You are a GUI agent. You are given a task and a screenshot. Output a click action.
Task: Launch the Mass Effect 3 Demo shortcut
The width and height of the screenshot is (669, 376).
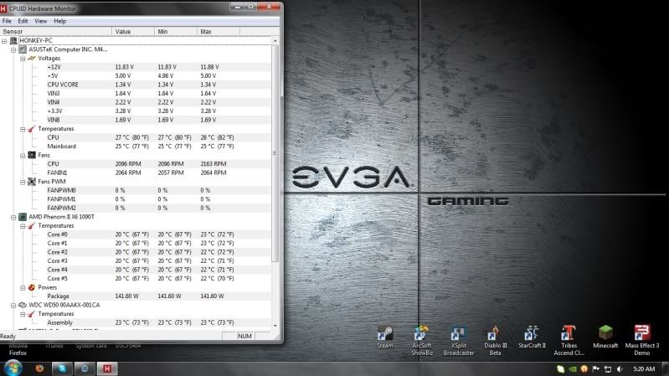pyautogui.click(x=641, y=340)
